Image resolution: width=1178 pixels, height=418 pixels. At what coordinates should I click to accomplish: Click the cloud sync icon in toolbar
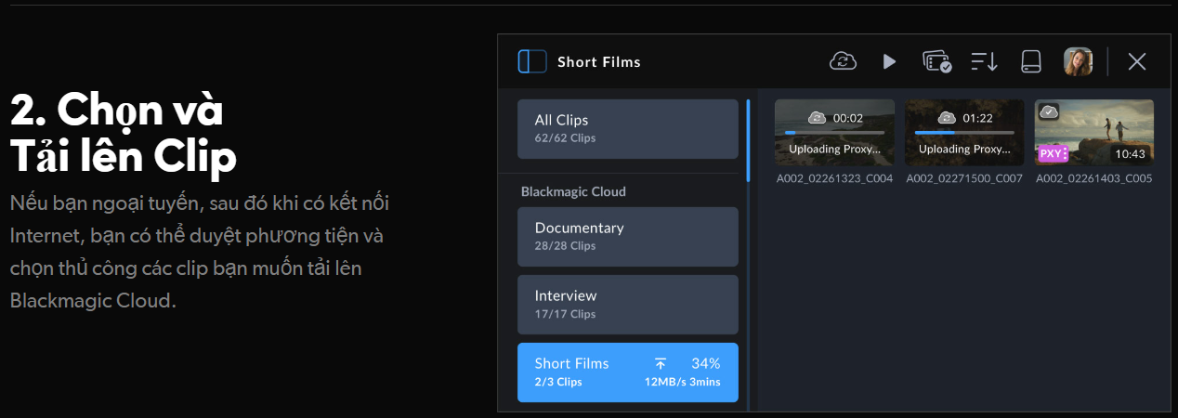point(843,61)
